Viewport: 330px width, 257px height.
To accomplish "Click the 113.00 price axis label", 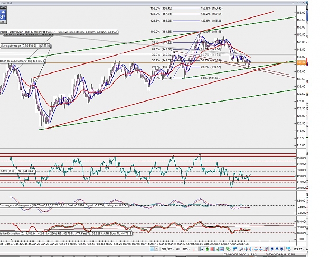I will pyautogui.click(x=301, y=145).
